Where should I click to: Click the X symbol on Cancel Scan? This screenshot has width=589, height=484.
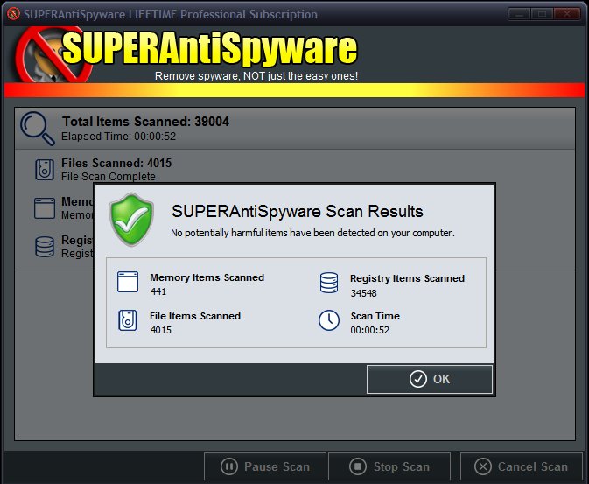point(483,466)
